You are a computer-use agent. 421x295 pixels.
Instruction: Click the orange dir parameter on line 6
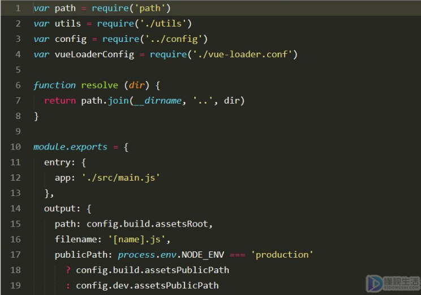137,85
